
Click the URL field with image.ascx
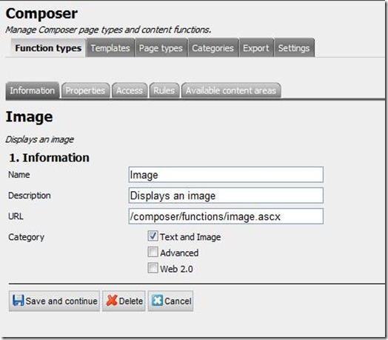click(226, 216)
